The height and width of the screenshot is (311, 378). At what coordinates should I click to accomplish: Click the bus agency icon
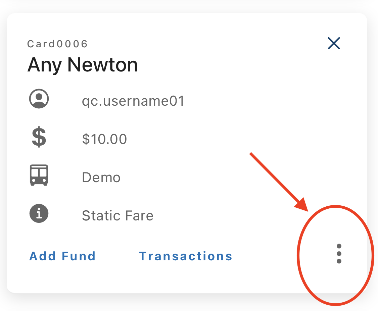(39, 175)
